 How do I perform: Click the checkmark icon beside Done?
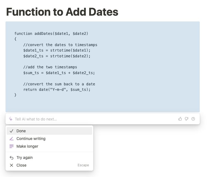tap(12, 131)
